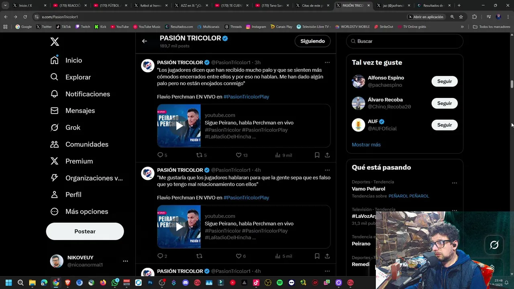Reply to the 3h Perchman post
The width and height of the screenshot is (514, 289).
click(160, 155)
